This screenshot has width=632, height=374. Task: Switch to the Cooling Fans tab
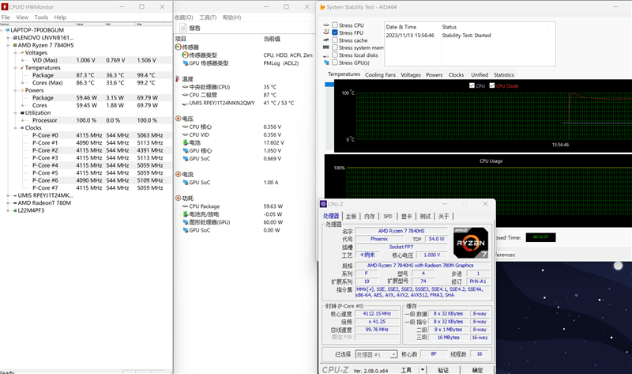380,75
